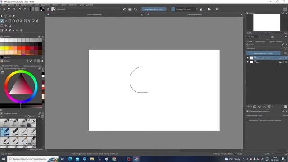Create a new document from toolbar

pyautogui.click(x=4, y=9)
